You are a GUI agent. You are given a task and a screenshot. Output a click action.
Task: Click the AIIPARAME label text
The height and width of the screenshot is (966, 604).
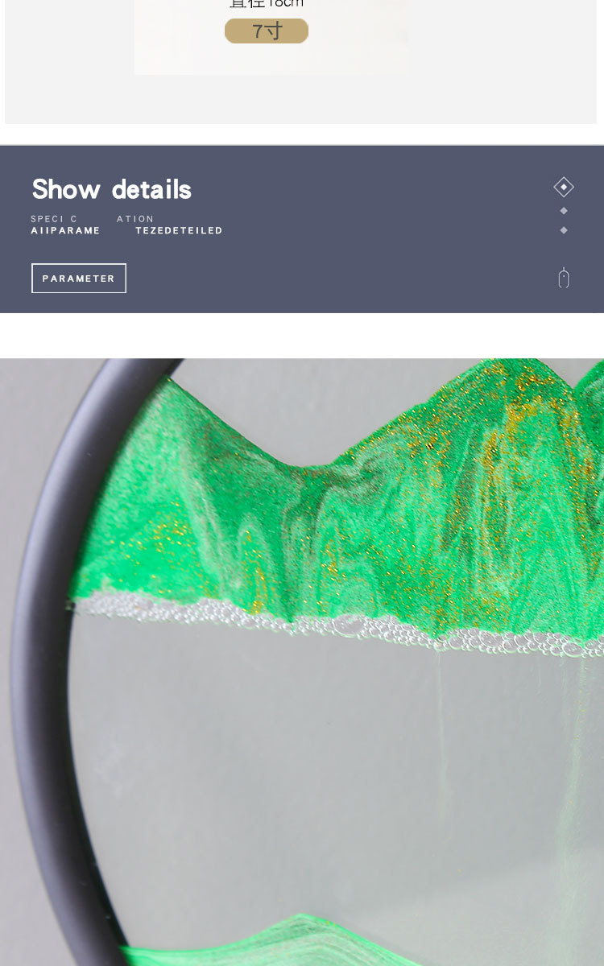coord(65,230)
